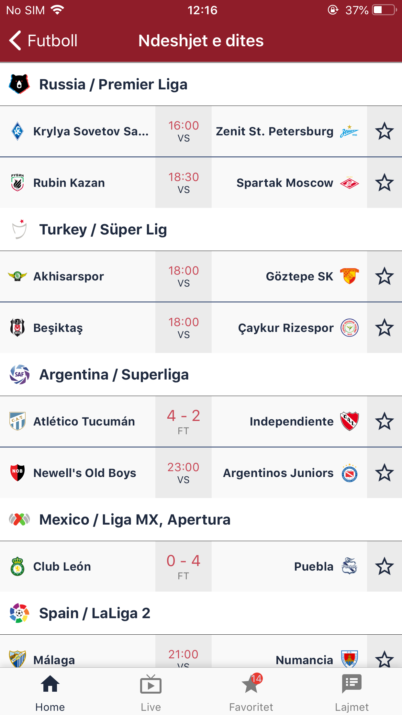Tap the Argentina Superliga SAF logo

point(19,374)
